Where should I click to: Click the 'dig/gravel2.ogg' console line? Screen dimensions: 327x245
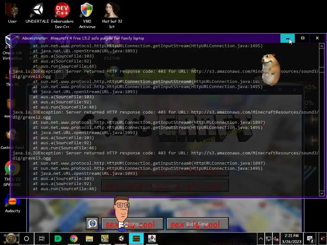32,117
